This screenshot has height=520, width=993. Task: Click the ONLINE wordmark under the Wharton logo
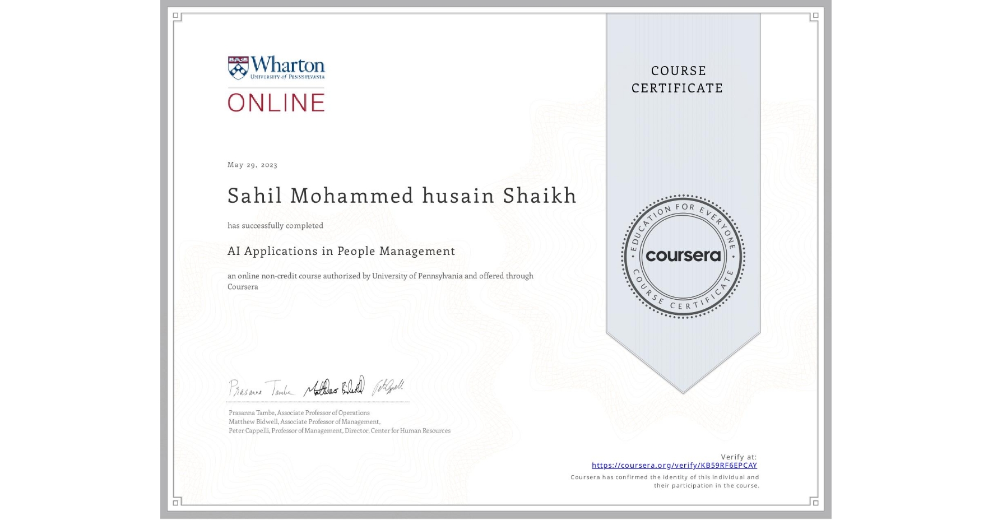click(277, 103)
